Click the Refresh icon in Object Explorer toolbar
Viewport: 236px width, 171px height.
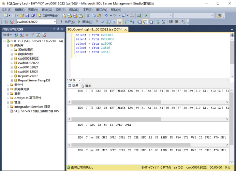coord(38,35)
